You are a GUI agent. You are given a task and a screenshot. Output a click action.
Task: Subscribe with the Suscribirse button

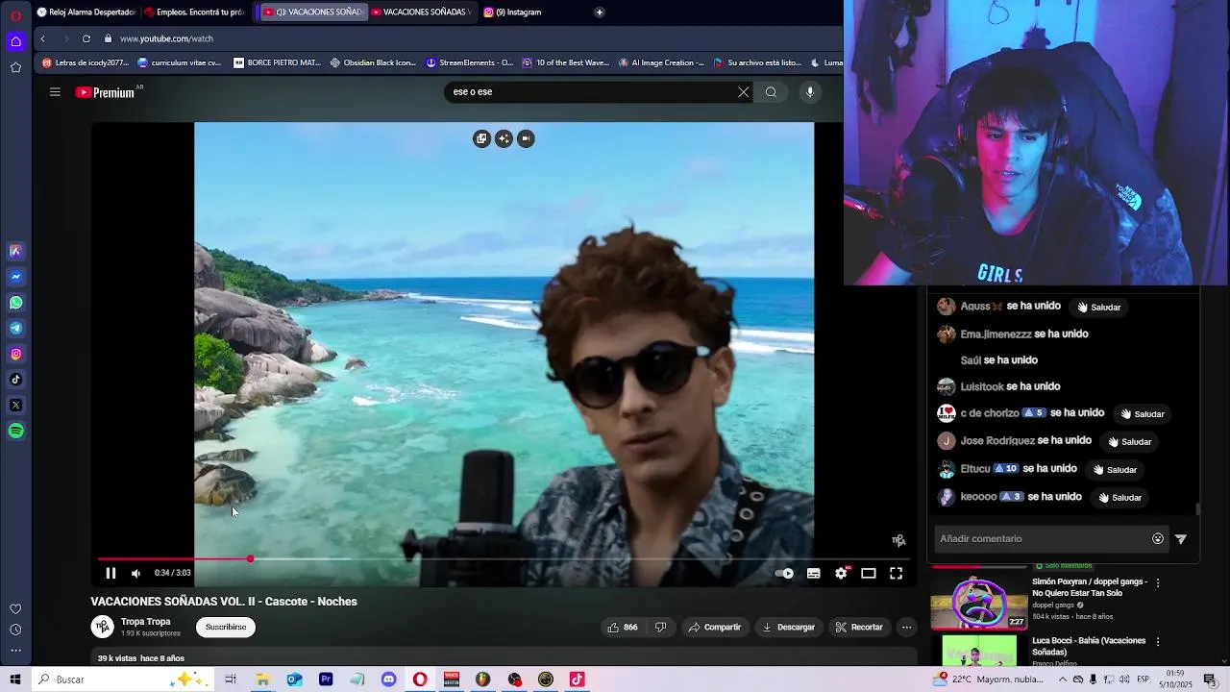[226, 627]
